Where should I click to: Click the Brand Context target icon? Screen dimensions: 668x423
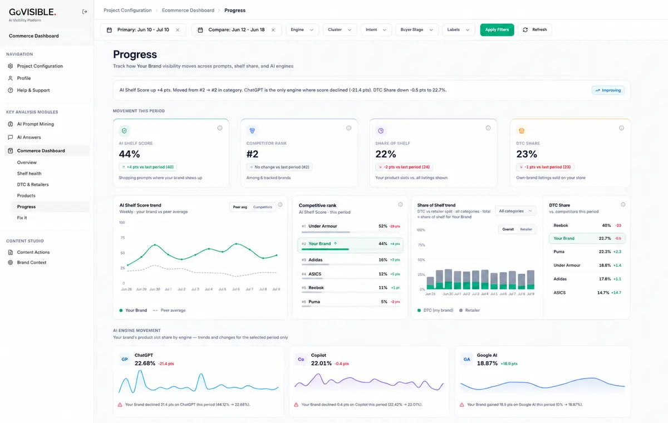[x=11, y=263]
